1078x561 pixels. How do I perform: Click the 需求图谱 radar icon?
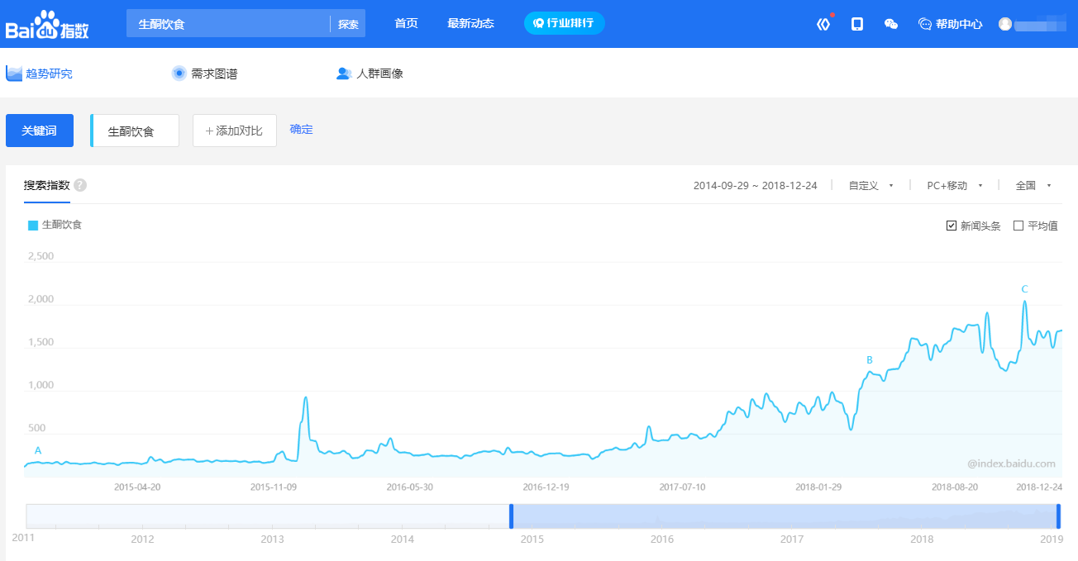[179, 74]
